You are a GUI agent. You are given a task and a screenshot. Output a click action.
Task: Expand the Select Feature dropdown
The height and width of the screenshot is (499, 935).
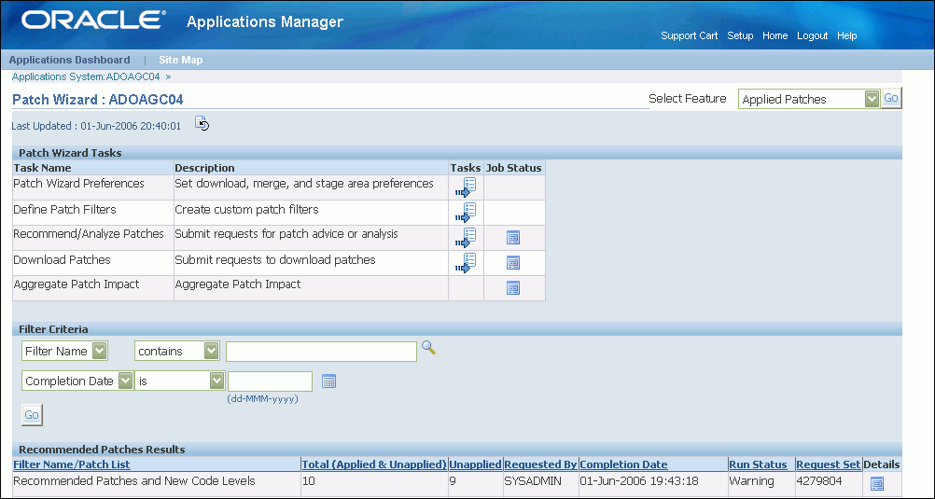tap(809, 99)
